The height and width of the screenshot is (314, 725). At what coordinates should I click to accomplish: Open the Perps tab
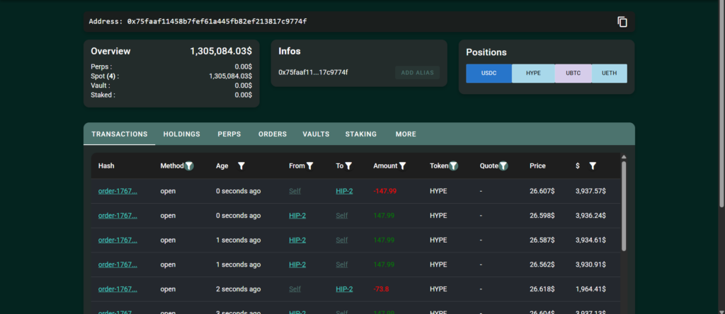click(229, 134)
